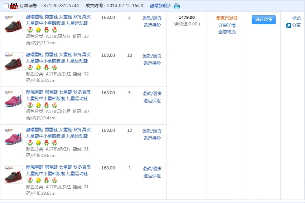Click 退款/退货 for size 32 item
Image resolution: width=305 pixels, height=203 pixels.
(152, 56)
